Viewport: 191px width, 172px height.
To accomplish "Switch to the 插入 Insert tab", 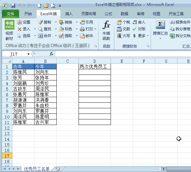I will 69,14.
